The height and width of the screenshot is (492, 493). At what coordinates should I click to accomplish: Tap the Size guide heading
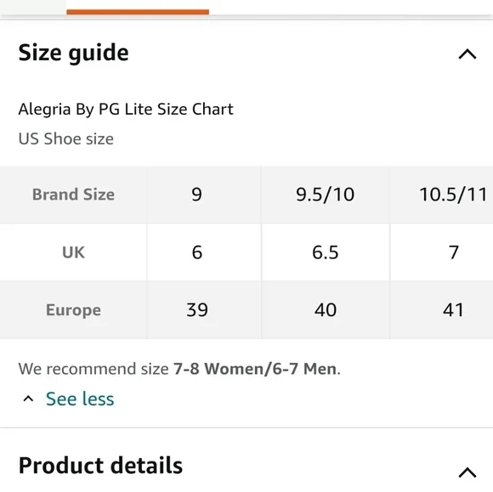[x=74, y=53]
